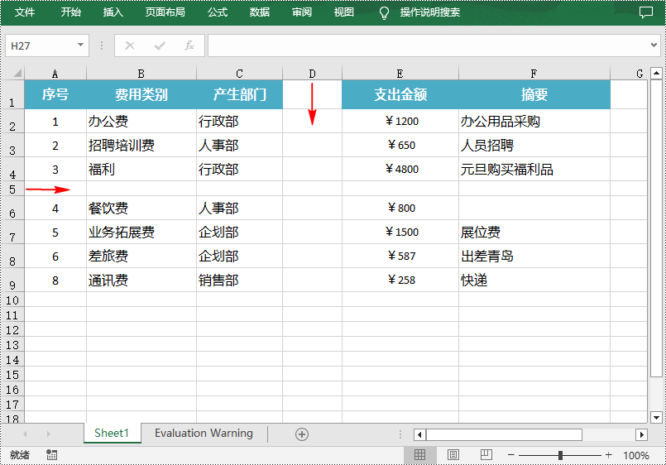Open the 开始 ribbon tab
This screenshot has height=465, width=666.
pos(70,12)
